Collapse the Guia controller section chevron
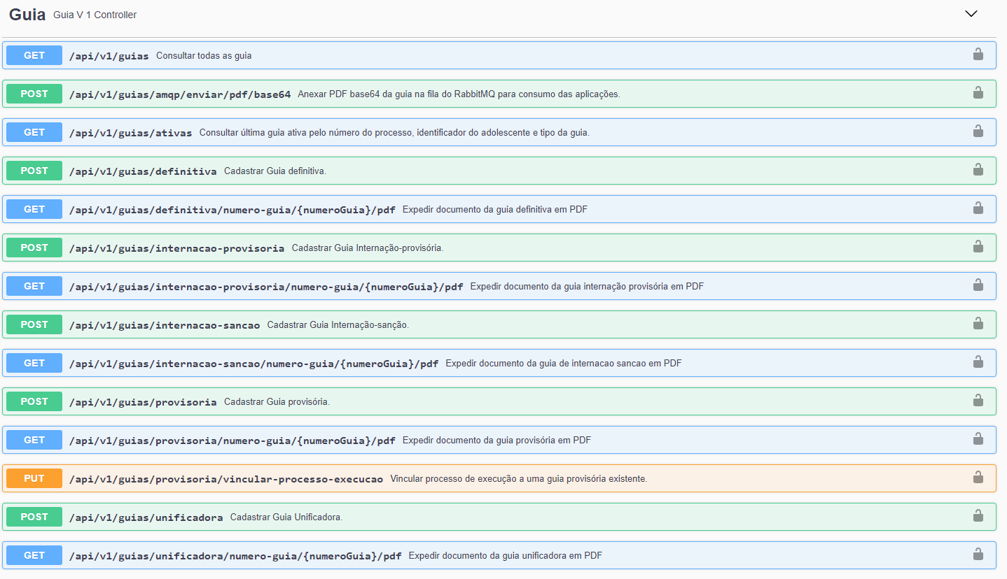Viewport: 1007px width, 579px height. pos(971,14)
